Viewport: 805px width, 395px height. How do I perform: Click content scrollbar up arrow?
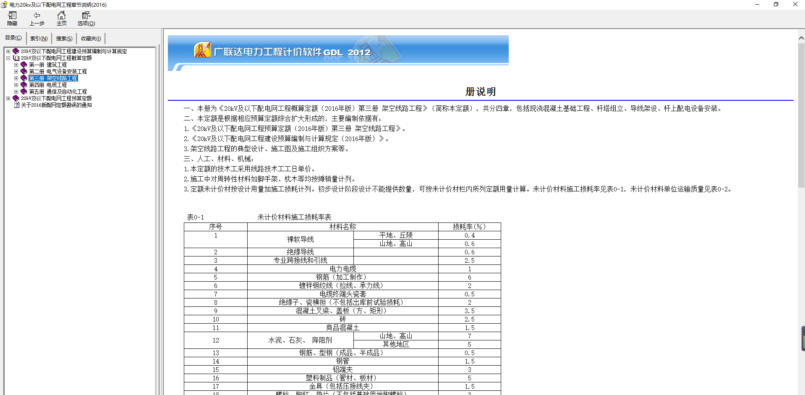(801, 38)
